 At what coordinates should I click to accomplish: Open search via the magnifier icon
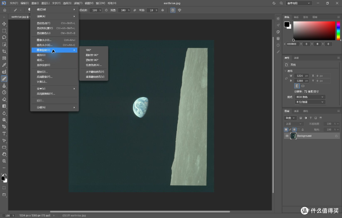tap(281, 3)
